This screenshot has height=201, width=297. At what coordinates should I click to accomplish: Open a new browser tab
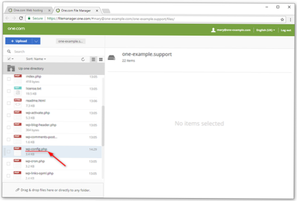coord(106,11)
